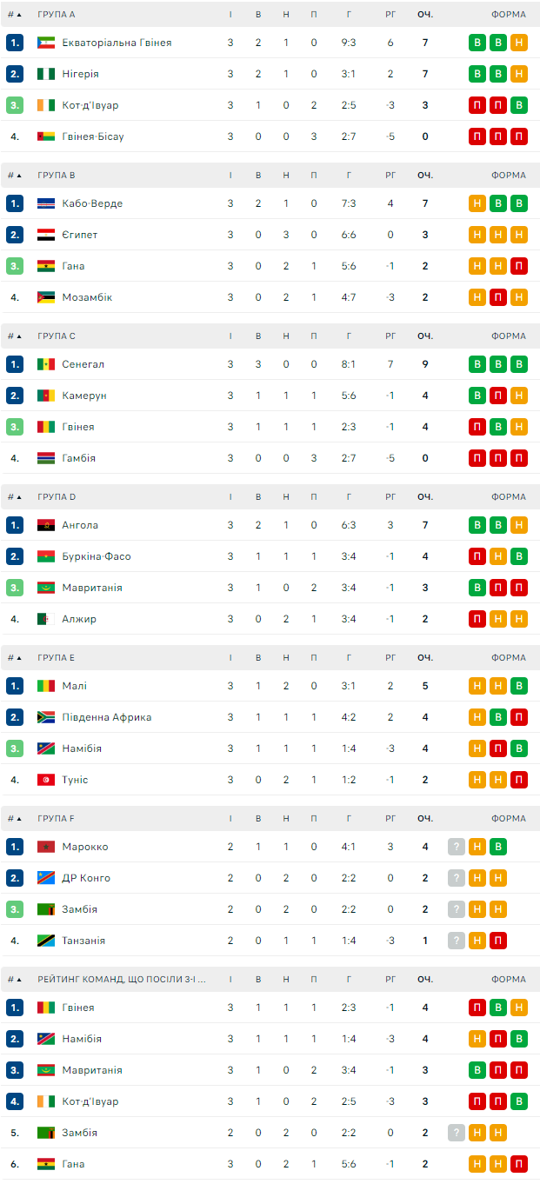Click the Ангола flag icon
The height and width of the screenshot is (1184, 540).
tap(46, 525)
